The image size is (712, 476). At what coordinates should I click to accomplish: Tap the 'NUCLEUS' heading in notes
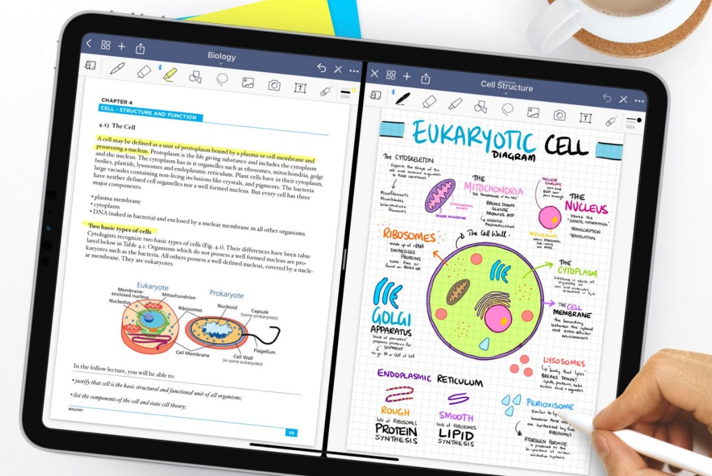pyautogui.click(x=585, y=208)
